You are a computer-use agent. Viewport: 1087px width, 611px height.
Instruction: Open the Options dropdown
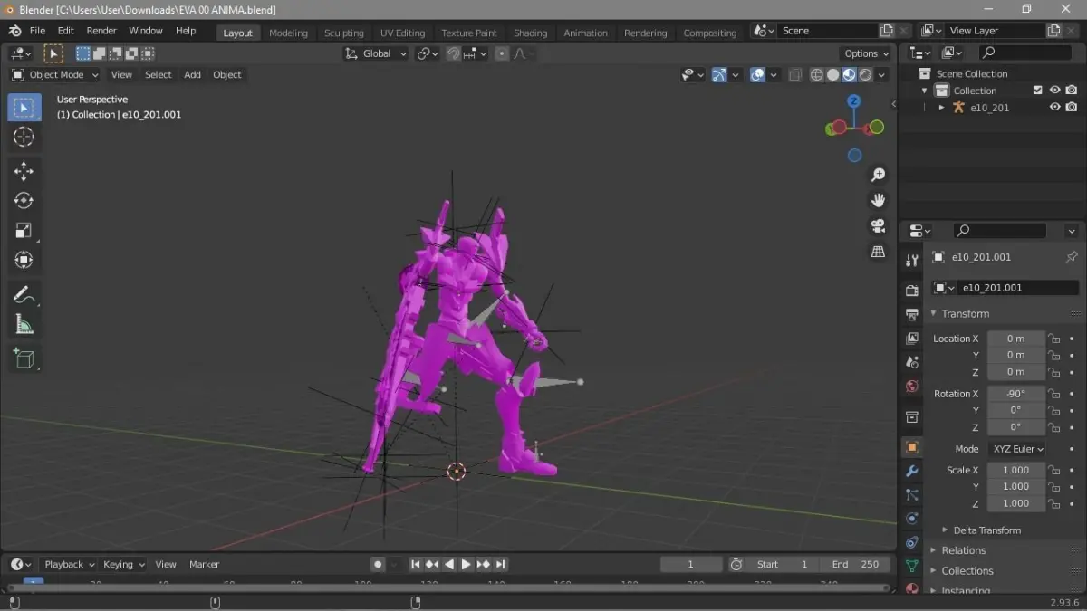[866, 54]
